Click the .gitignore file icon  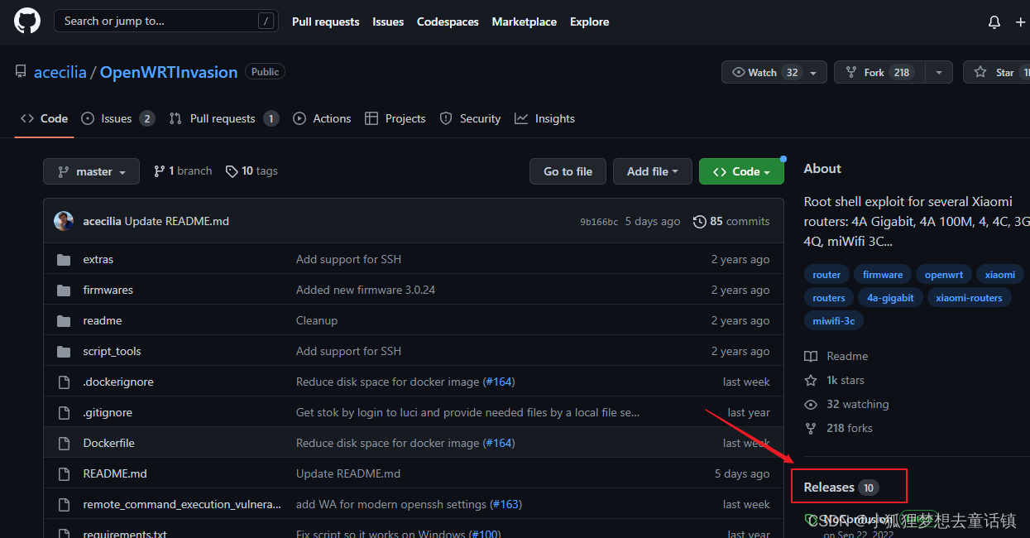tap(64, 413)
